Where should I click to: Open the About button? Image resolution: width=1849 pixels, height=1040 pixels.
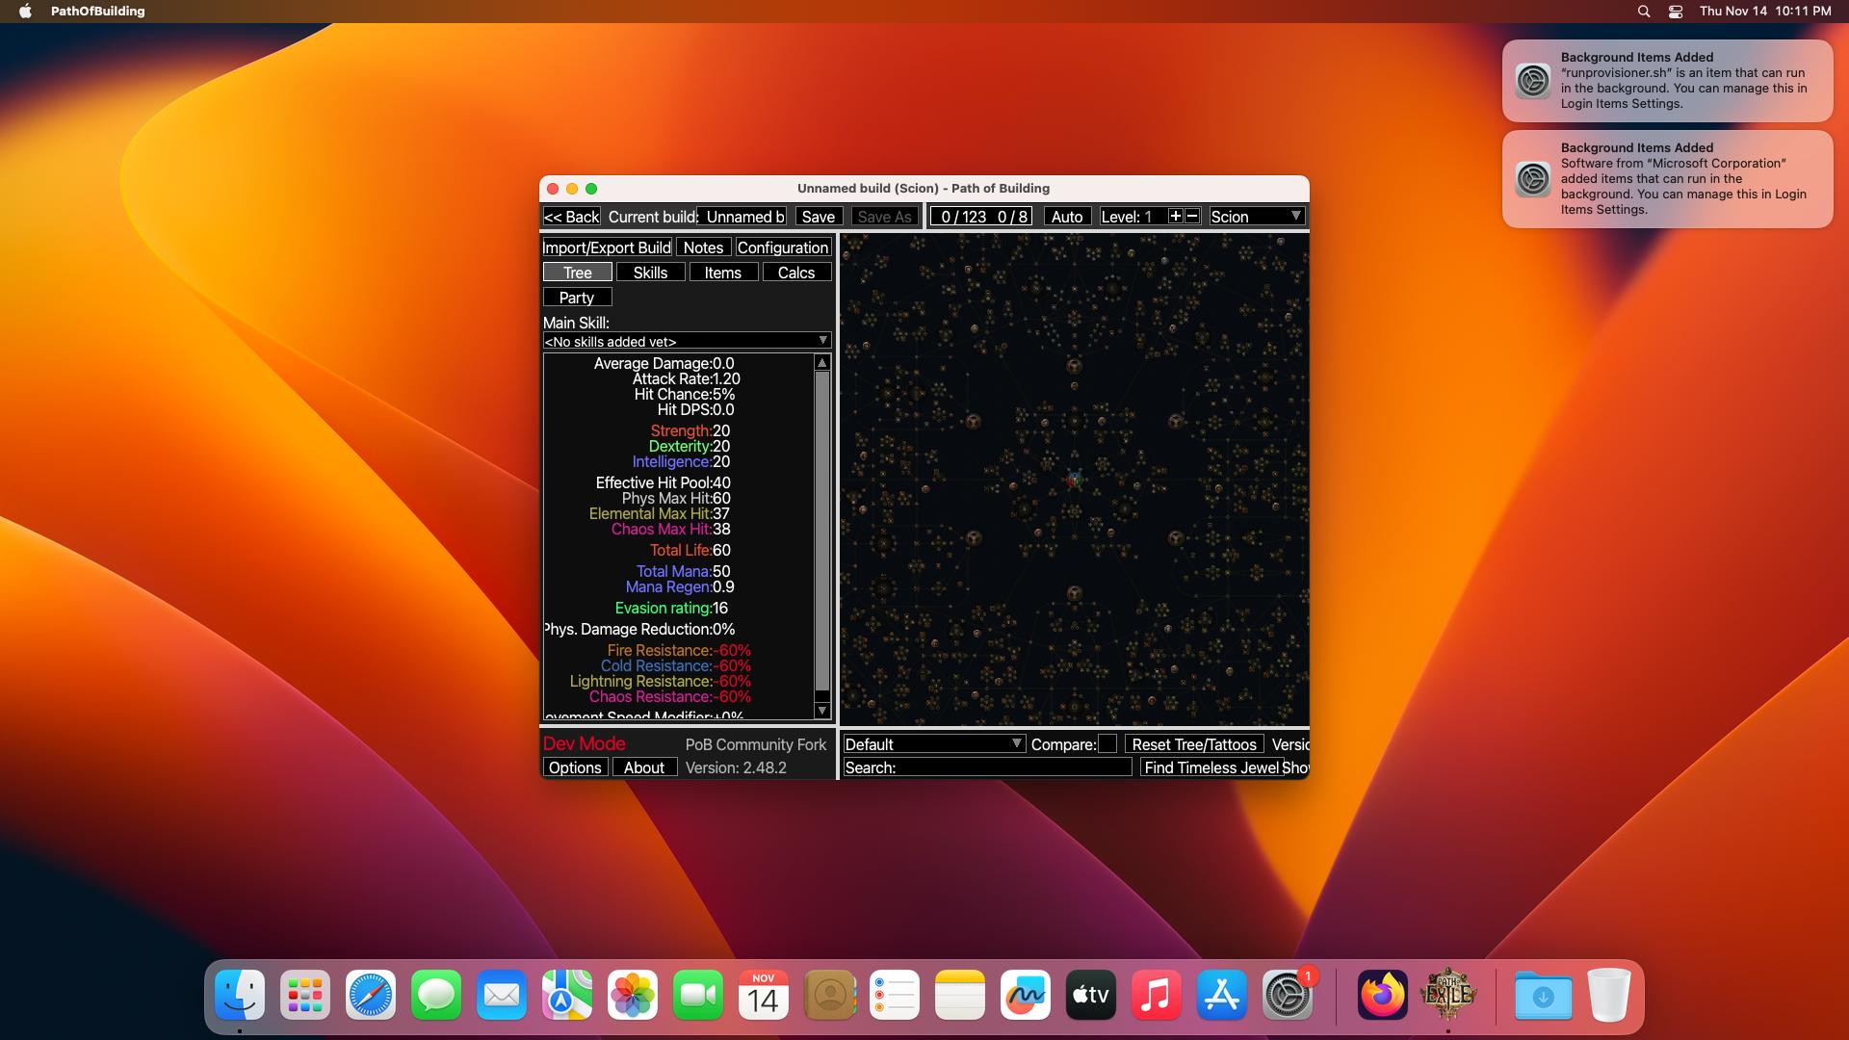[x=644, y=767]
